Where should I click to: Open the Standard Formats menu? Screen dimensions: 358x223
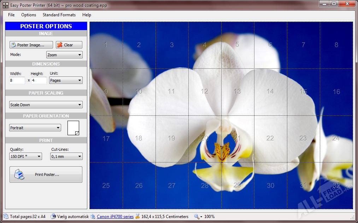coord(59,15)
